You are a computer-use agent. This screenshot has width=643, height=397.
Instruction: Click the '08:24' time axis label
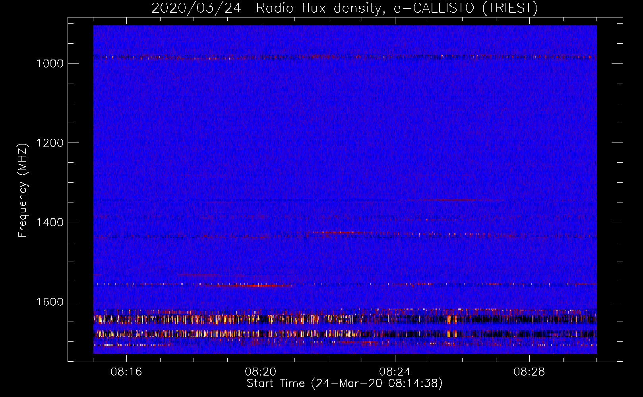click(395, 372)
